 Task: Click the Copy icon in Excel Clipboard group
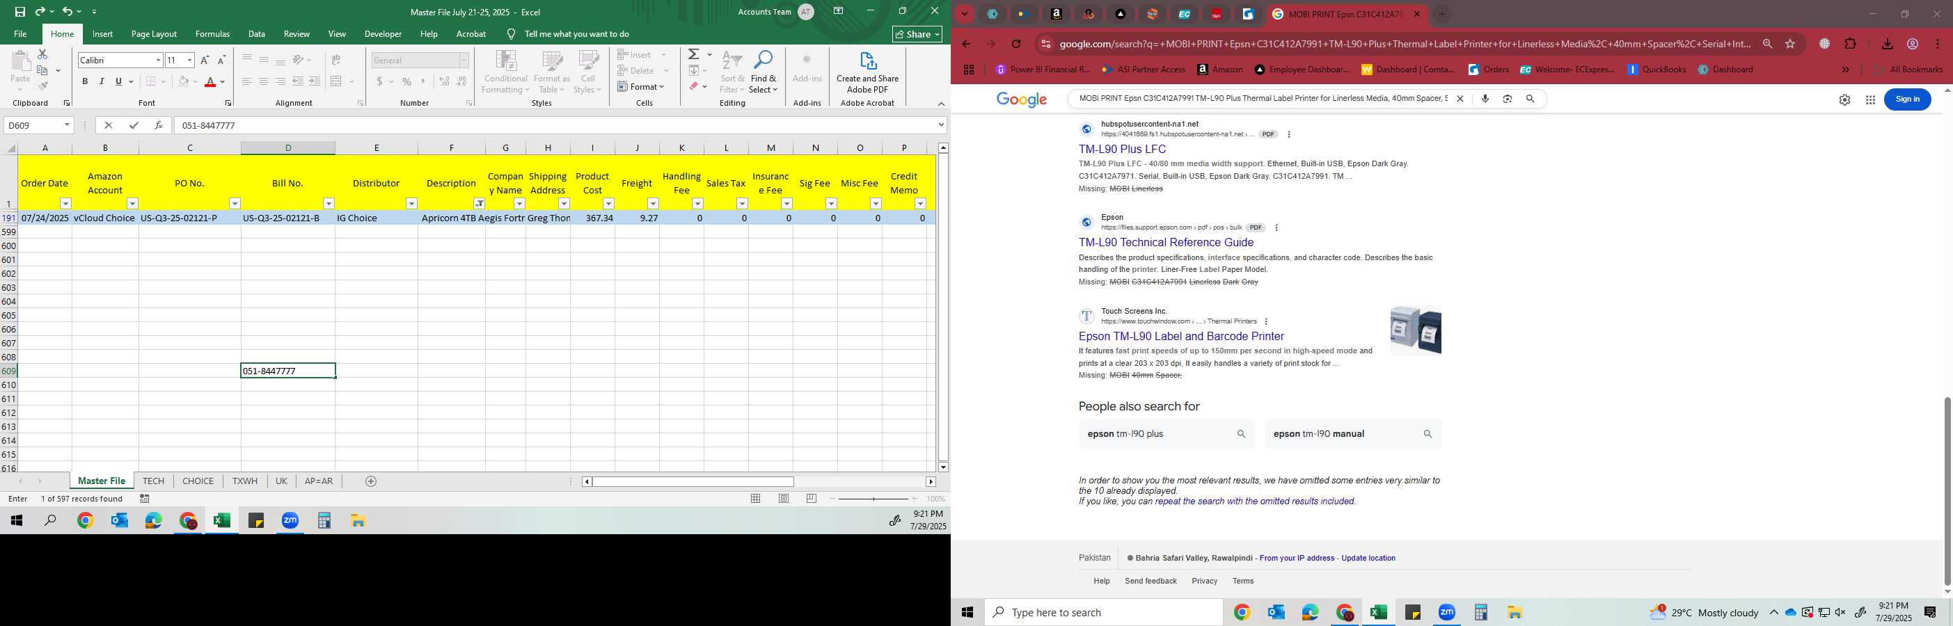pyautogui.click(x=42, y=70)
